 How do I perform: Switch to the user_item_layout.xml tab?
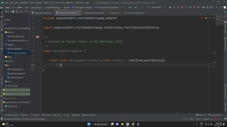coord(135,13)
